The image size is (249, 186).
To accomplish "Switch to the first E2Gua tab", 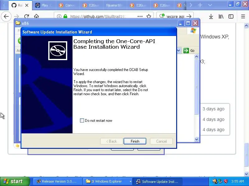I will (91, 5).
